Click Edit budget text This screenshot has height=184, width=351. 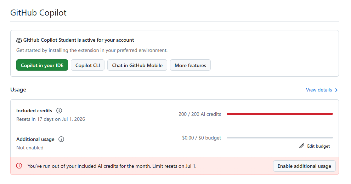(x=318, y=146)
